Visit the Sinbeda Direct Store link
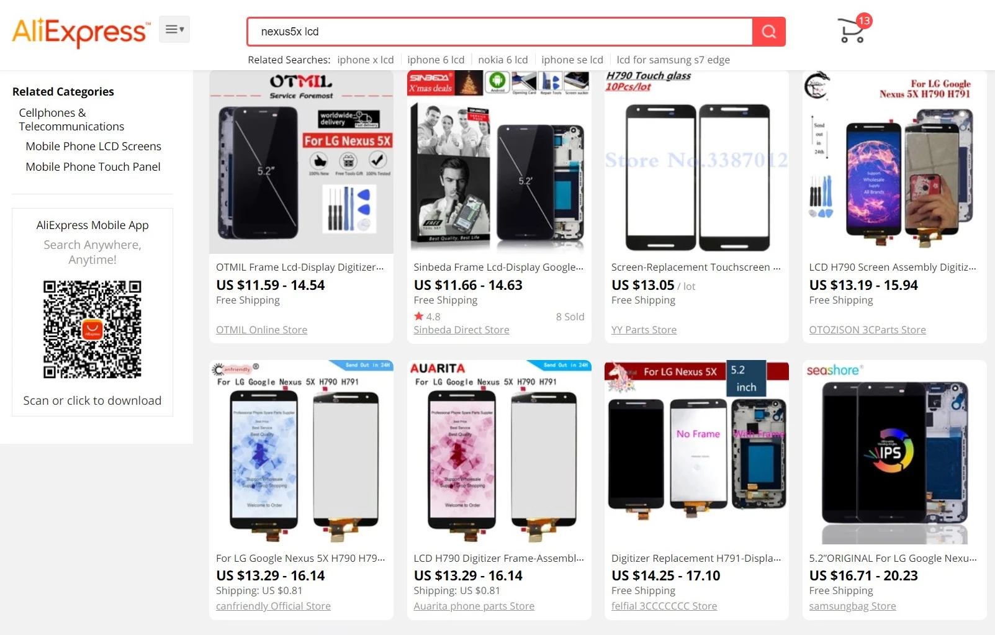 click(461, 330)
